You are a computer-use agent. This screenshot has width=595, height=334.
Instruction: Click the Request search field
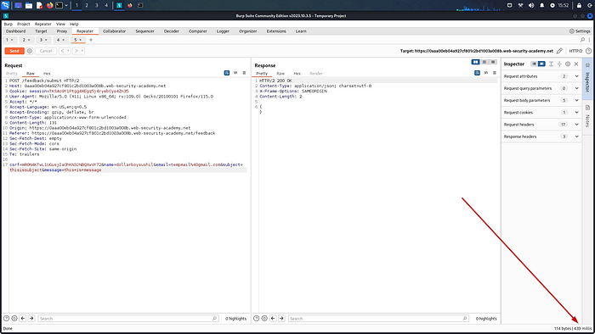[127, 319]
